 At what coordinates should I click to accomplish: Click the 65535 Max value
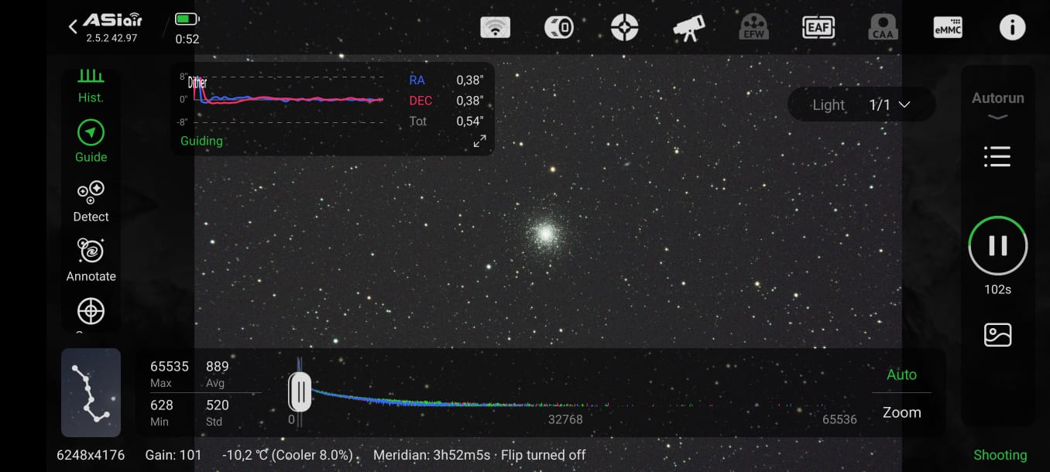tap(170, 366)
